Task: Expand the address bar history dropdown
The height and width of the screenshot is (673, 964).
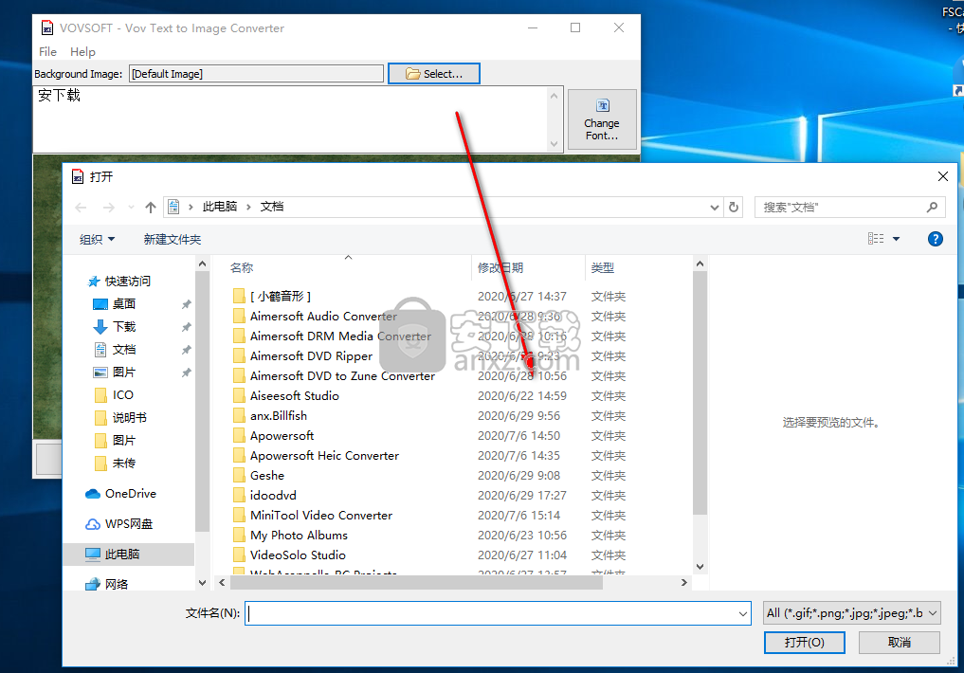Action: 714,208
